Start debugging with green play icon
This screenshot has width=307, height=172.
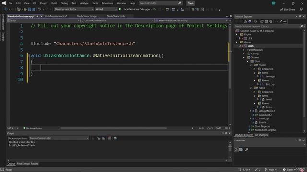click(x=120, y=9)
